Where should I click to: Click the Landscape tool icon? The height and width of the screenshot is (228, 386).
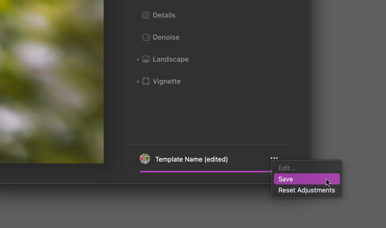tap(146, 59)
